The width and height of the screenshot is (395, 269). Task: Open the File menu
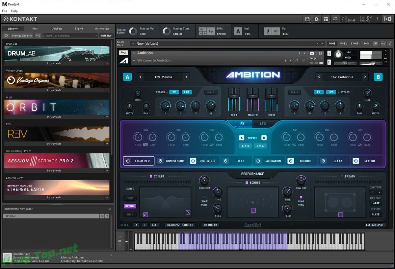[x=5, y=11]
